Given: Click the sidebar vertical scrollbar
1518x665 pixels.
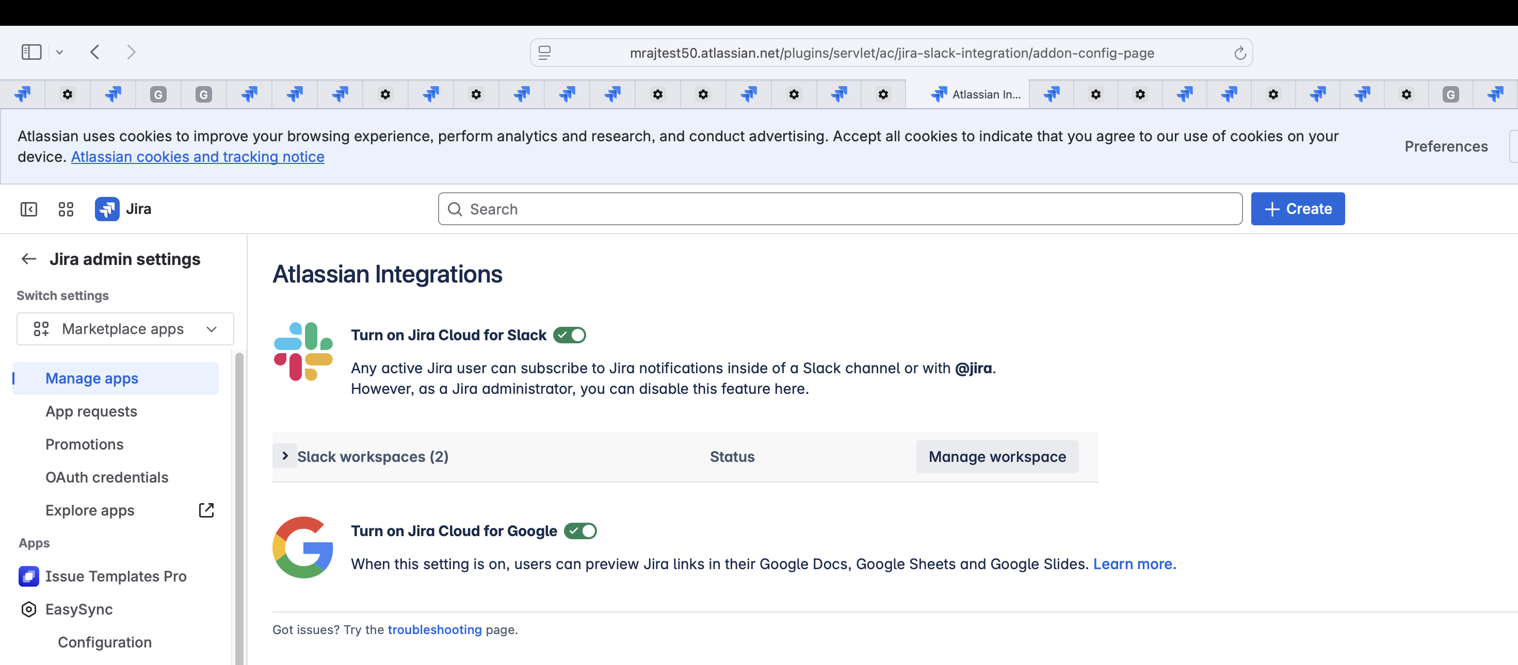Looking at the screenshot, I should tap(239, 506).
